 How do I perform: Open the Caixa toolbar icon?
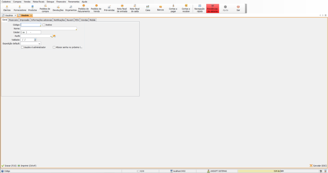pos(148,8)
